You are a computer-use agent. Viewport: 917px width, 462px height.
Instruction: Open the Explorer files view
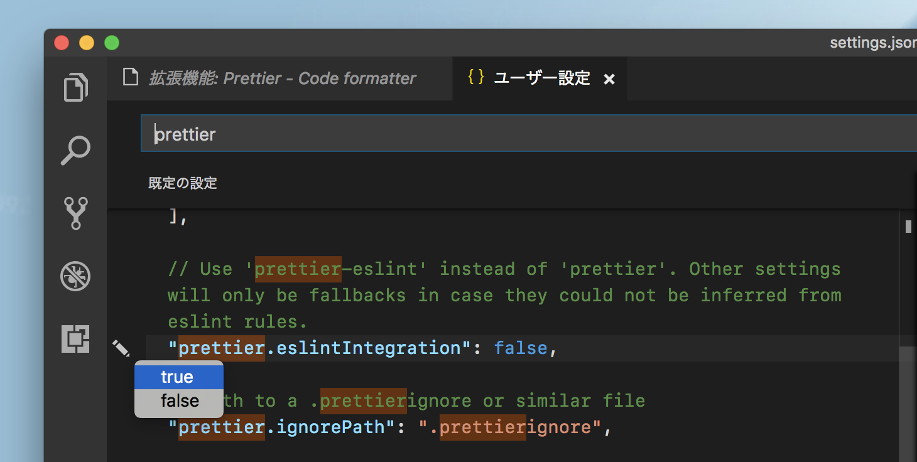(76, 87)
